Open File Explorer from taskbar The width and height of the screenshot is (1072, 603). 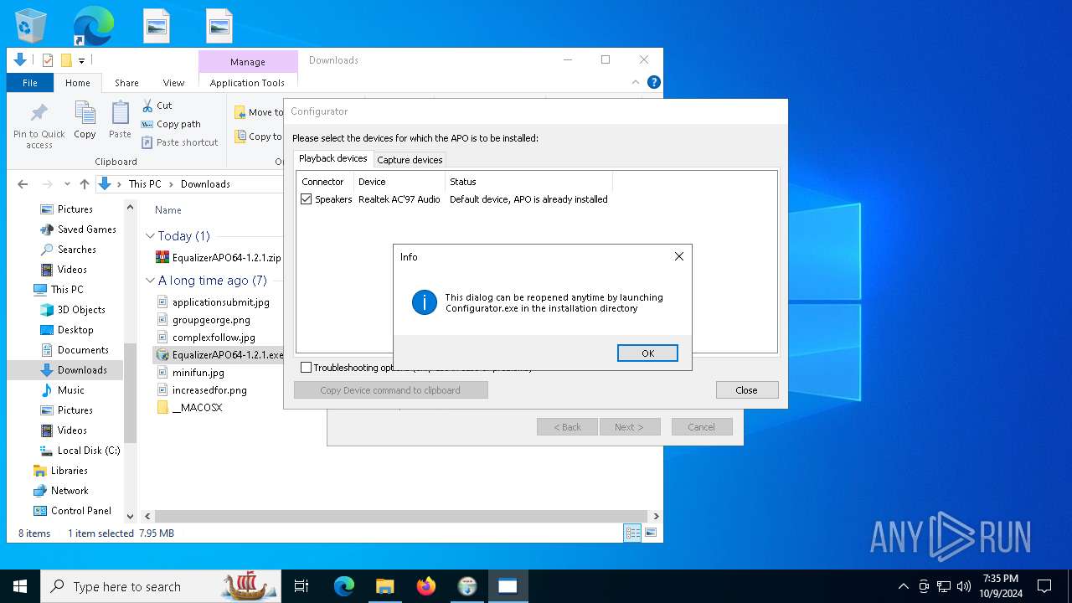(385, 586)
